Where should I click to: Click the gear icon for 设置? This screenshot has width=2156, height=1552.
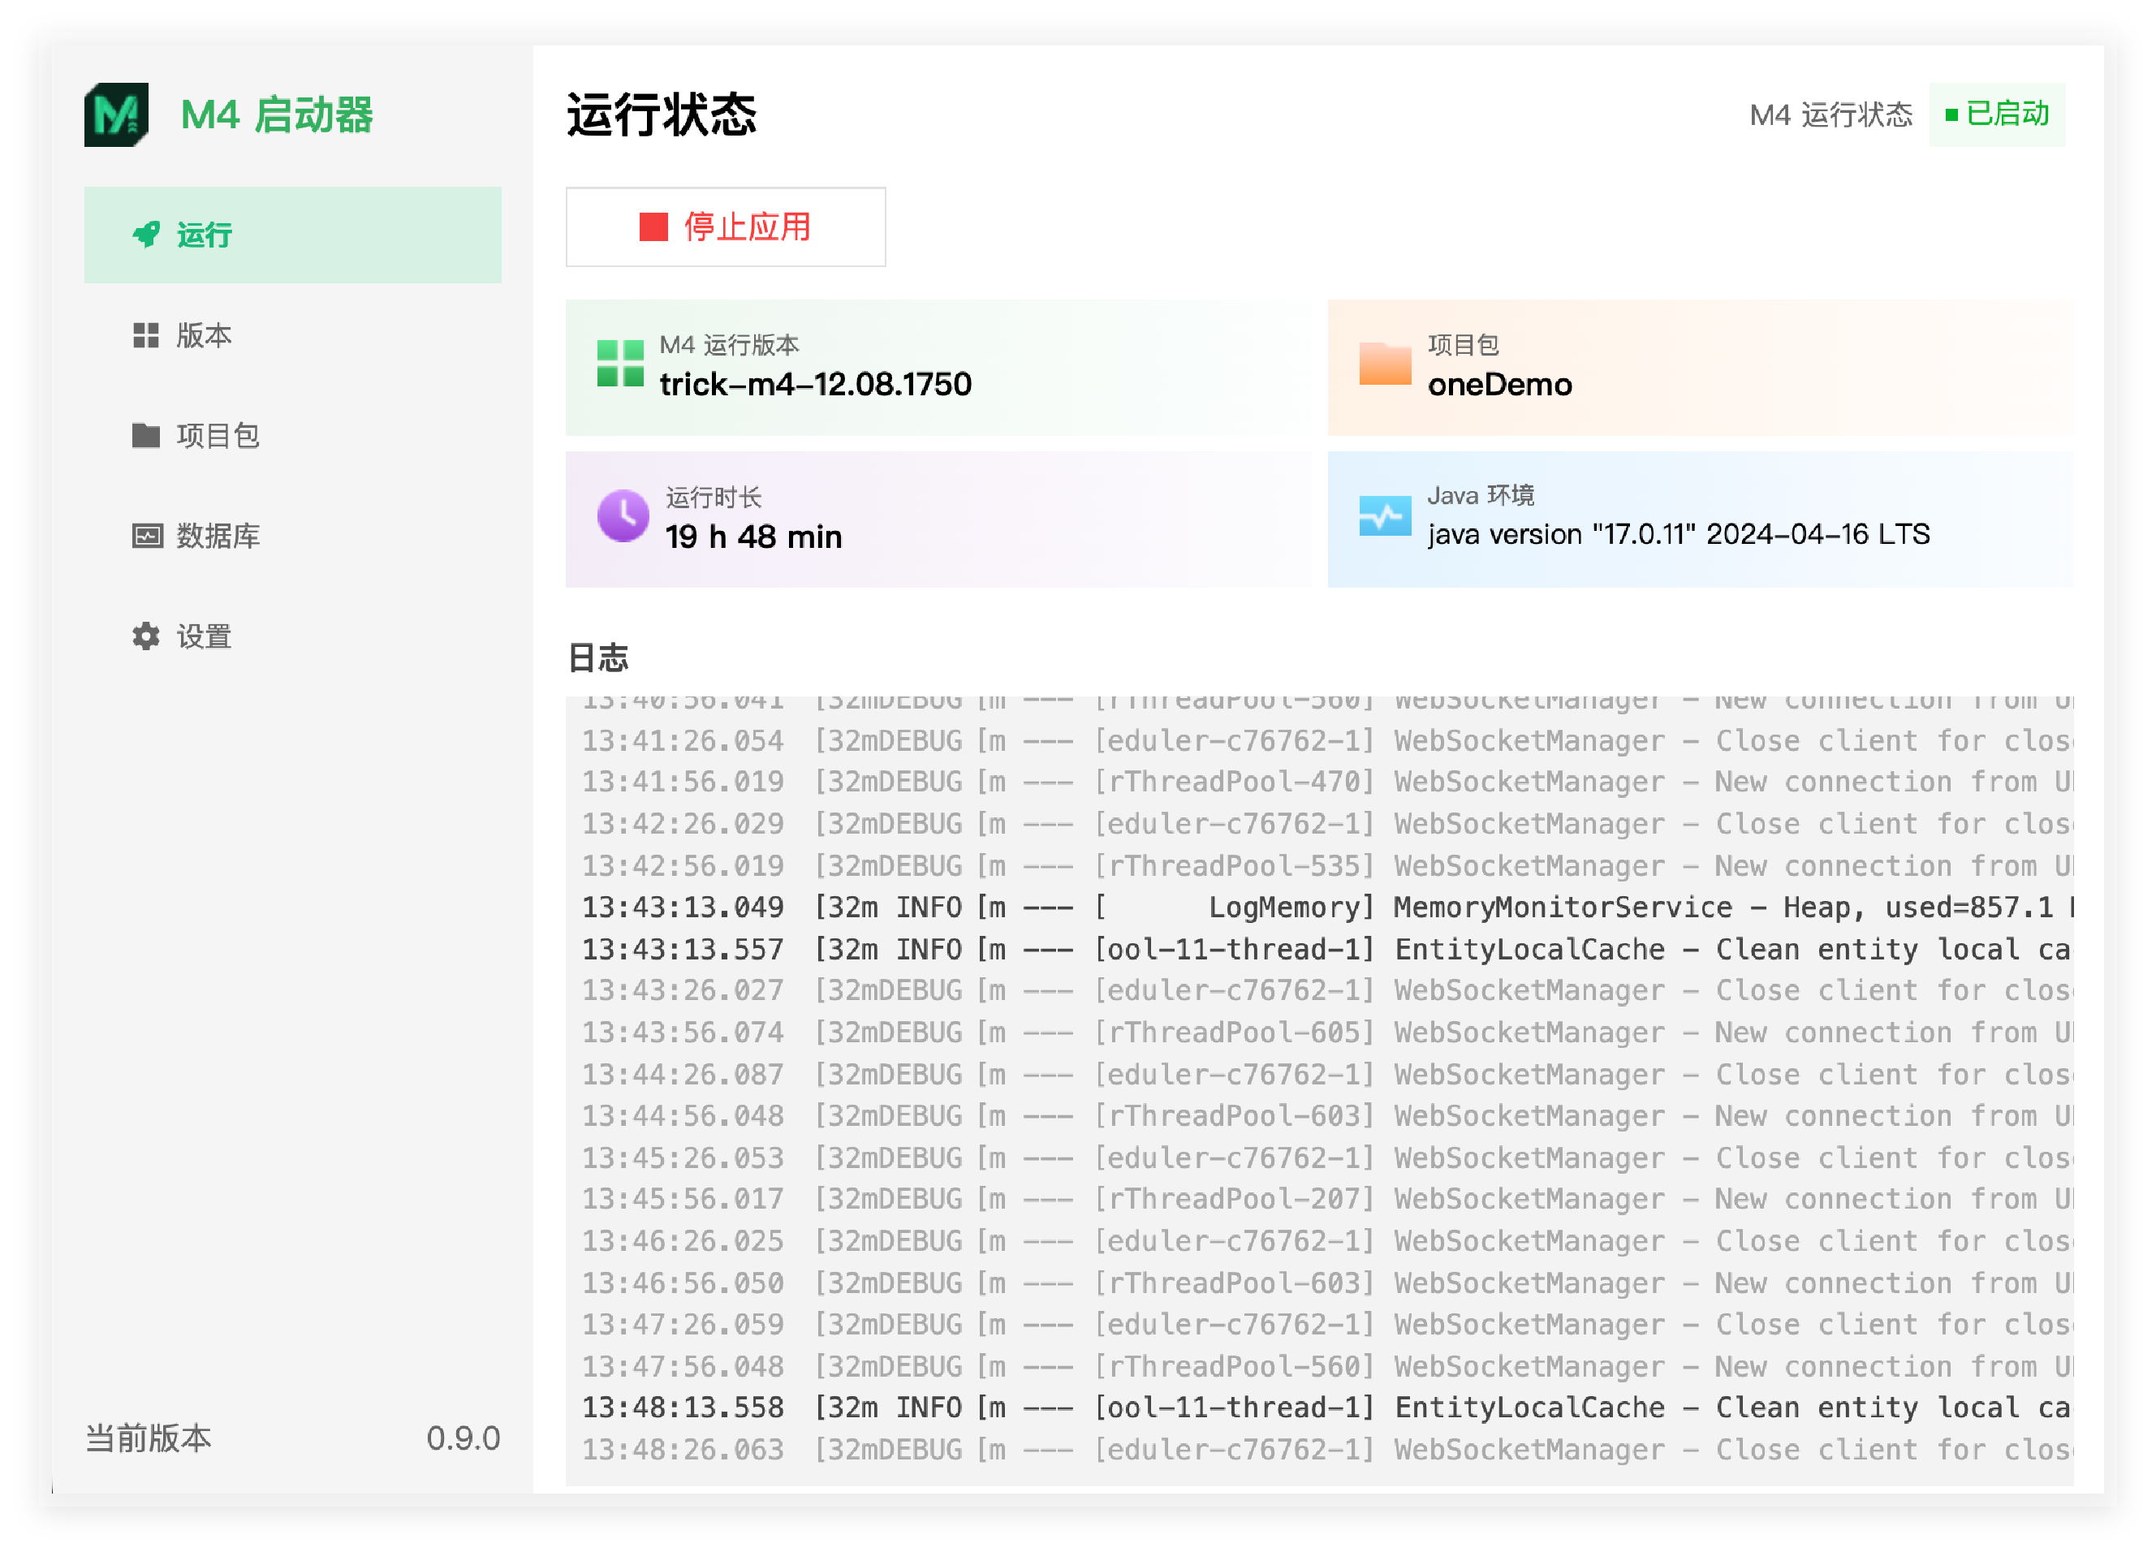point(145,636)
